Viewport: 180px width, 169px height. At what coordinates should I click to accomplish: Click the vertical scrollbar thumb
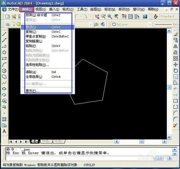click(169, 87)
